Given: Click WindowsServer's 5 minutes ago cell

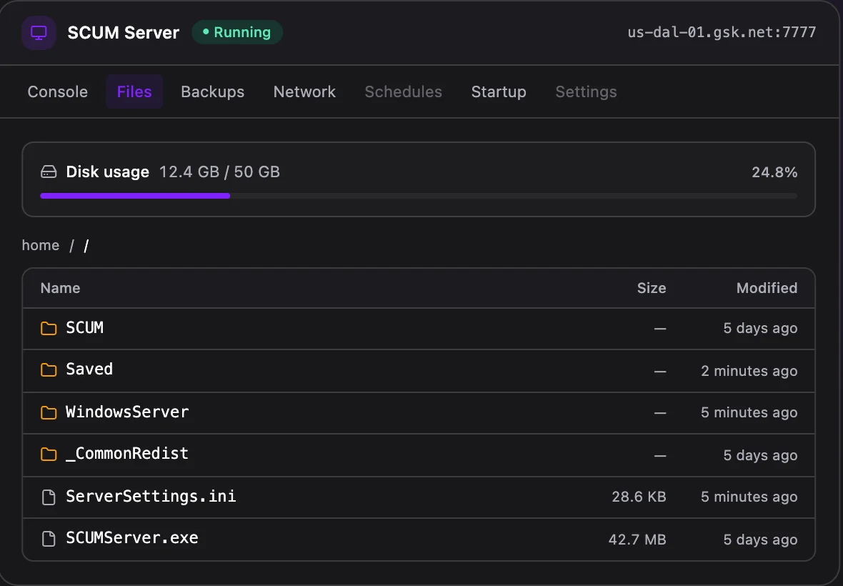Looking at the screenshot, I should (x=749, y=412).
